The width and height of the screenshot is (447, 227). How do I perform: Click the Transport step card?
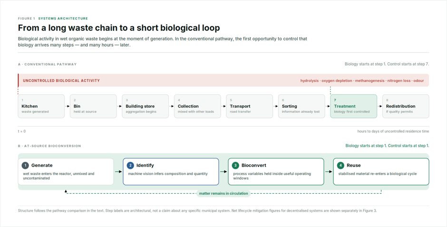pyautogui.click(x=250, y=106)
